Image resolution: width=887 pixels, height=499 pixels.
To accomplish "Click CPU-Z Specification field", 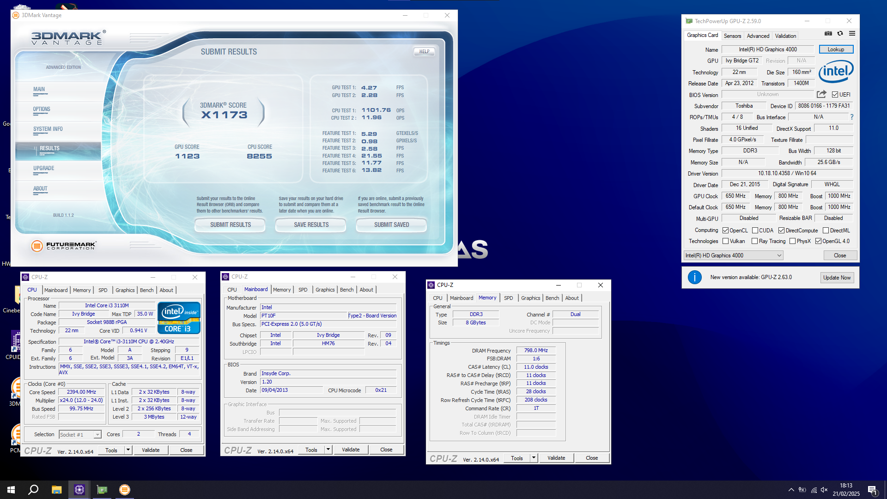I will [x=129, y=342].
